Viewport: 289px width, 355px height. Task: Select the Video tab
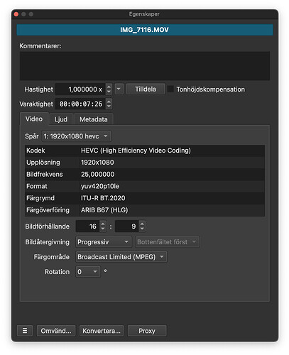(x=34, y=119)
